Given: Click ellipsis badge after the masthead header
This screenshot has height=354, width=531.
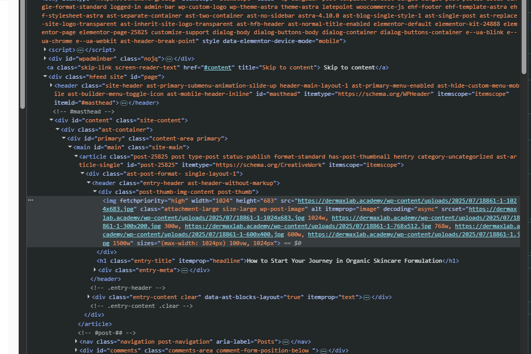Looking at the screenshot, I should pos(124,103).
